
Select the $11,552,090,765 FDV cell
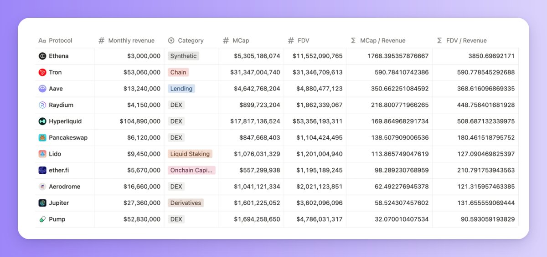[x=315, y=56]
